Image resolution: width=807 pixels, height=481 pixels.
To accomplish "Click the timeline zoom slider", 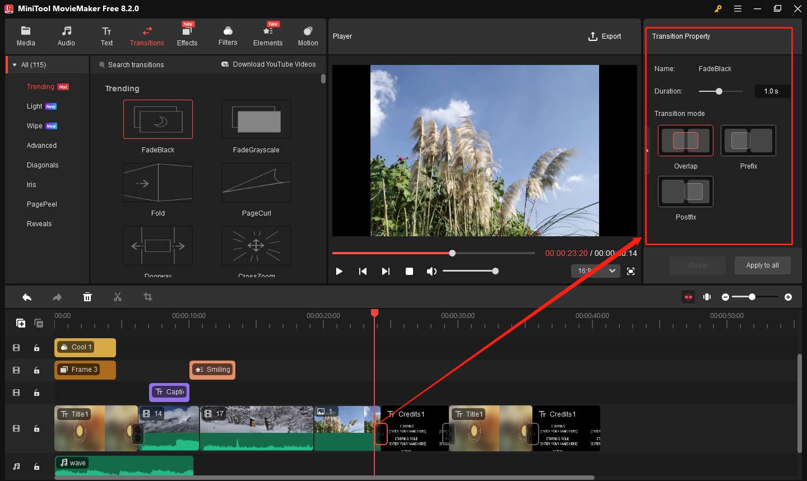I will 754,297.
